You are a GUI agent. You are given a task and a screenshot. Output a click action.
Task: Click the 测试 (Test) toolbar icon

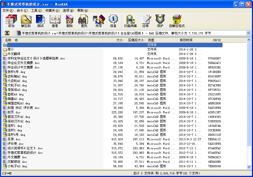click(x=41, y=21)
